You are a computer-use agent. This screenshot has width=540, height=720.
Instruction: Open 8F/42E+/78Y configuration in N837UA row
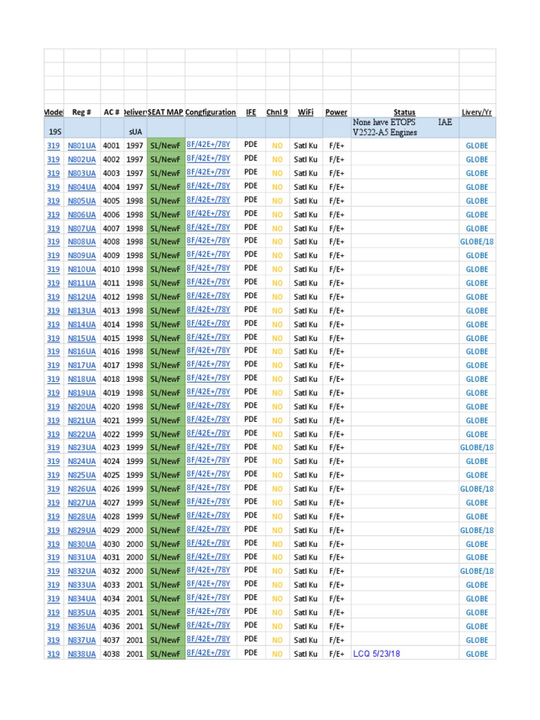pos(208,638)
